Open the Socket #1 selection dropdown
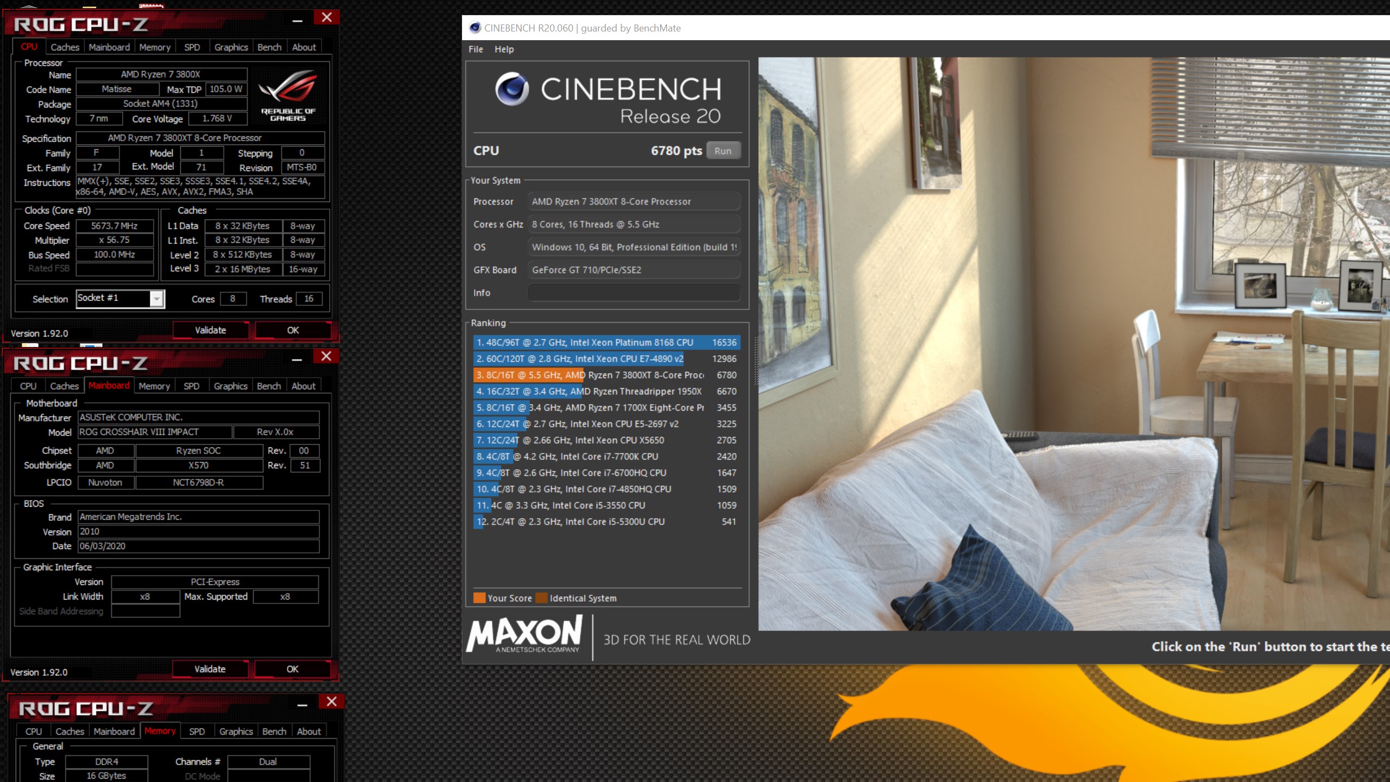The image size is (1390, 782). click(x=157, y=299)
